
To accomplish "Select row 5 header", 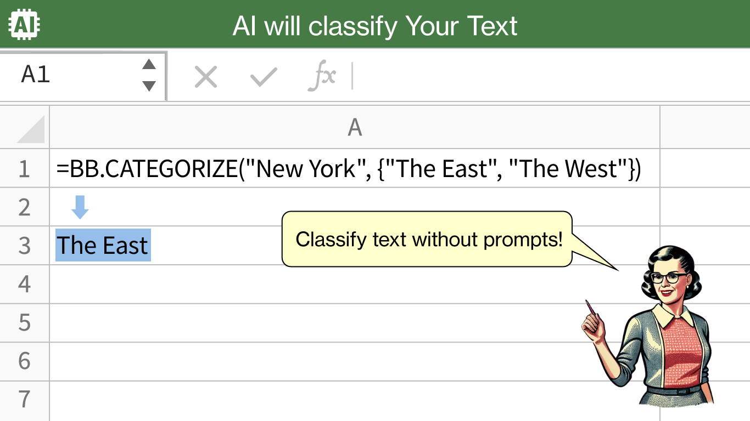I will tap(25, 323).
